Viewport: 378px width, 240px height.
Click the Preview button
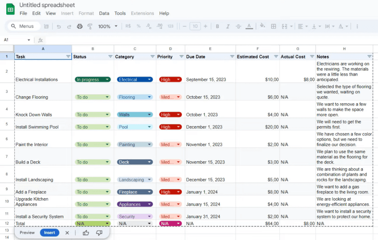[x=27, y=233]
